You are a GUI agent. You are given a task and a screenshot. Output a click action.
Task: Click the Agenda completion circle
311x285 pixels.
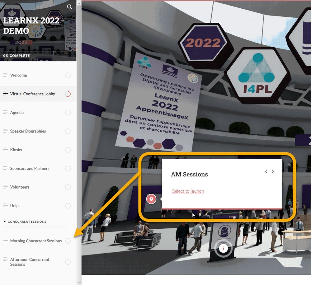tap(68, 113)
